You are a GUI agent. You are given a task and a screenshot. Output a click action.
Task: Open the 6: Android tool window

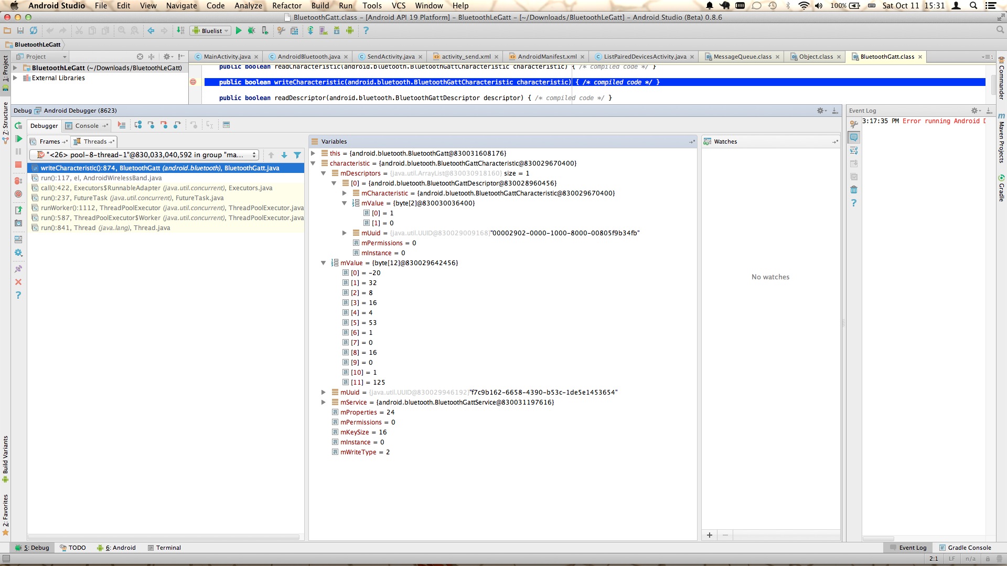tap(116, 548)
